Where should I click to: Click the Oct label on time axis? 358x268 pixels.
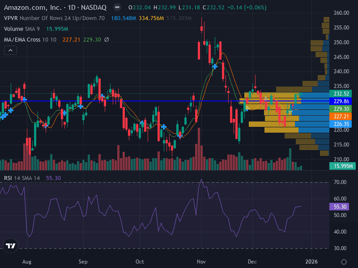pyautogui.click(x=140, y=262)
